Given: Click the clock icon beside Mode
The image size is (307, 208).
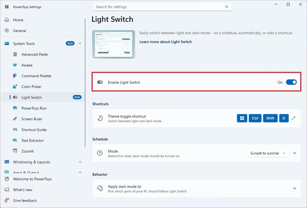Looking at the screenshot, I should 100,153.
